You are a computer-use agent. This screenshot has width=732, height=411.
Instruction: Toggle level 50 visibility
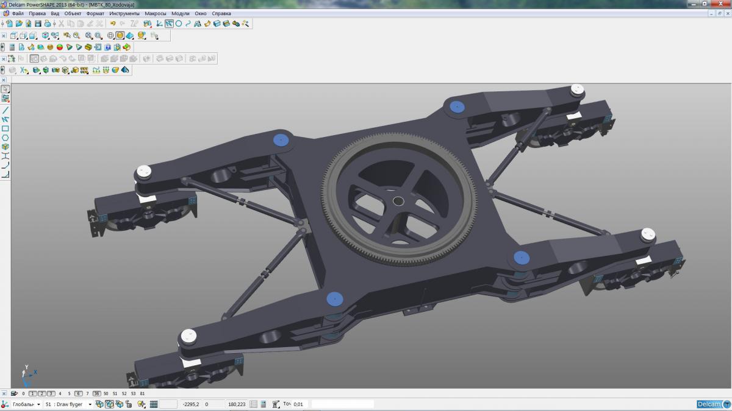click(106, 393)
